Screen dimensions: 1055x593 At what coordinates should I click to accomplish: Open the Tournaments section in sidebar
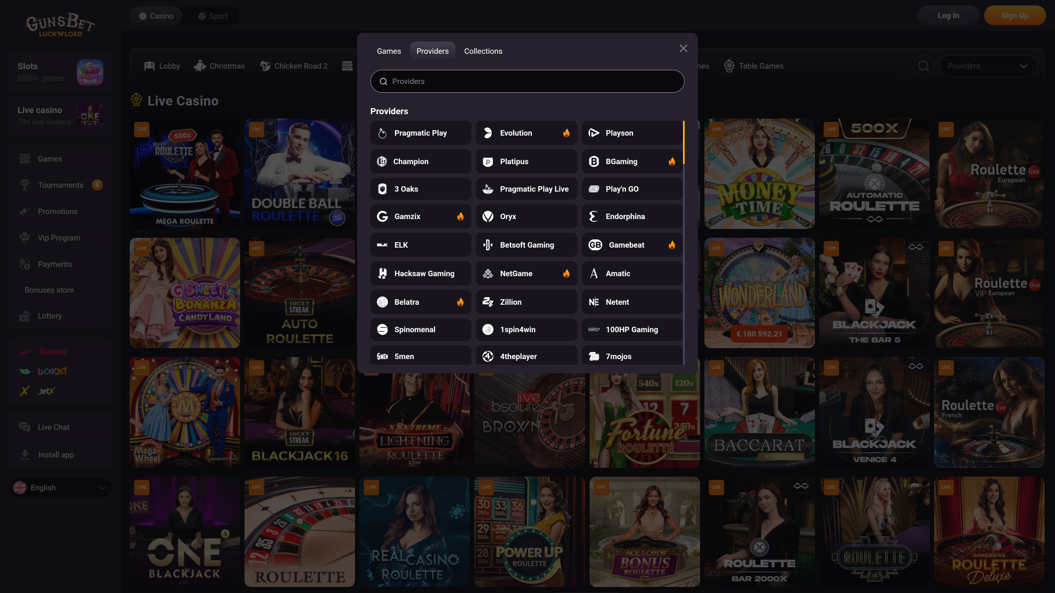tap(60, 185)
